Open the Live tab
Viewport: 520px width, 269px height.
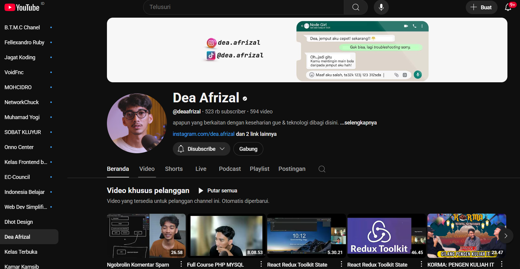pyautogui.click(x=201, y=169)
